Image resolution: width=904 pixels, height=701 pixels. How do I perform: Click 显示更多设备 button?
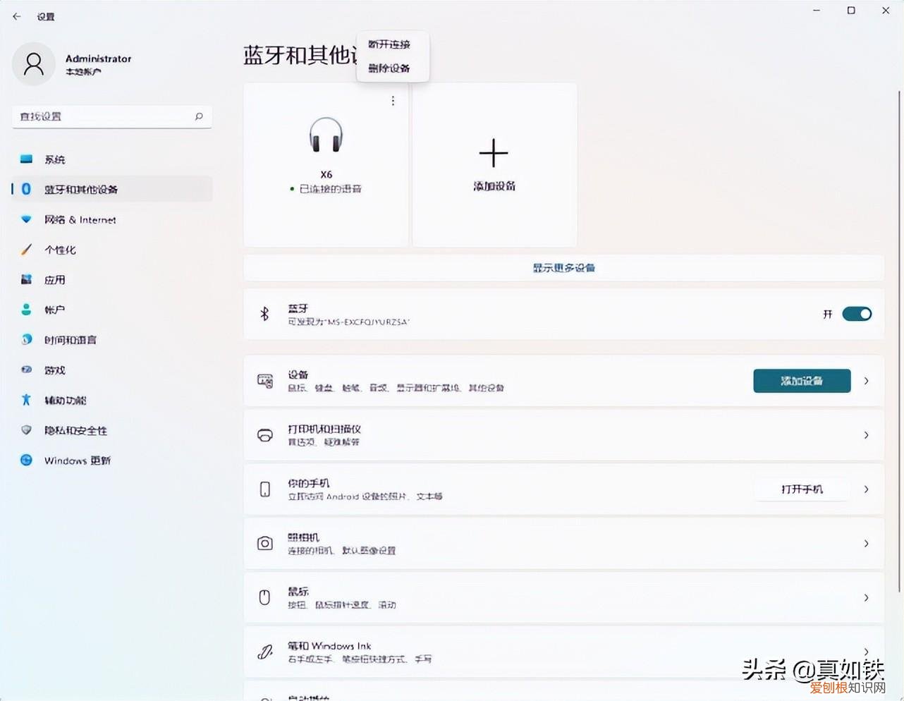pos(563,268)
